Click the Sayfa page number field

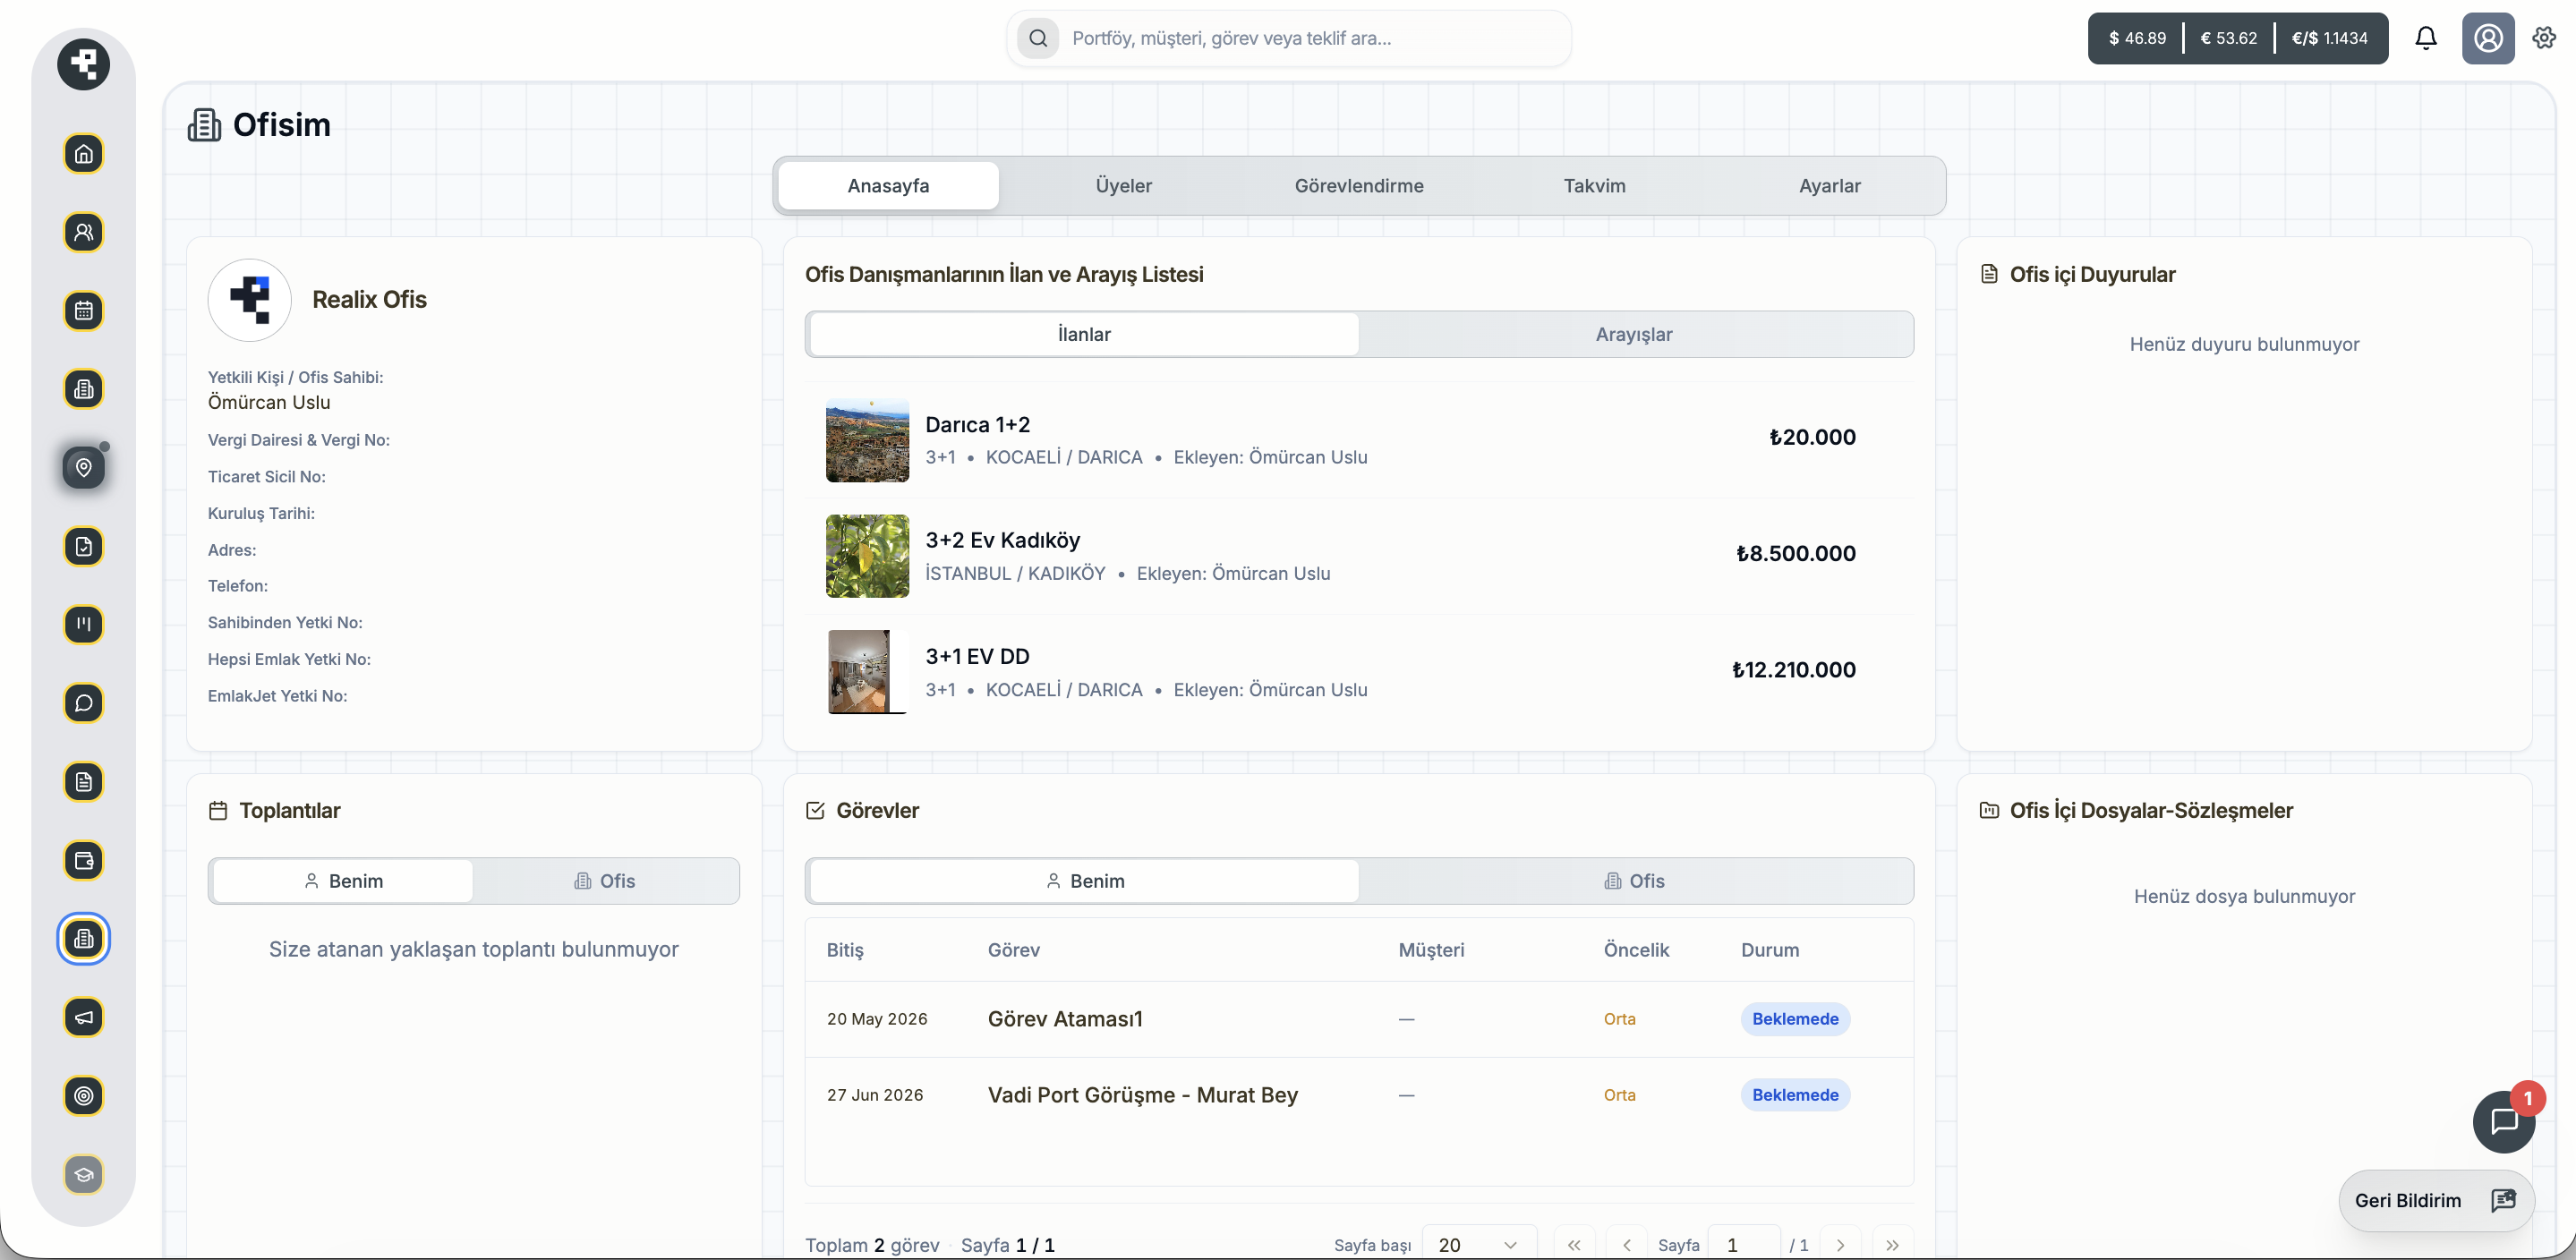[1744, 1245]
